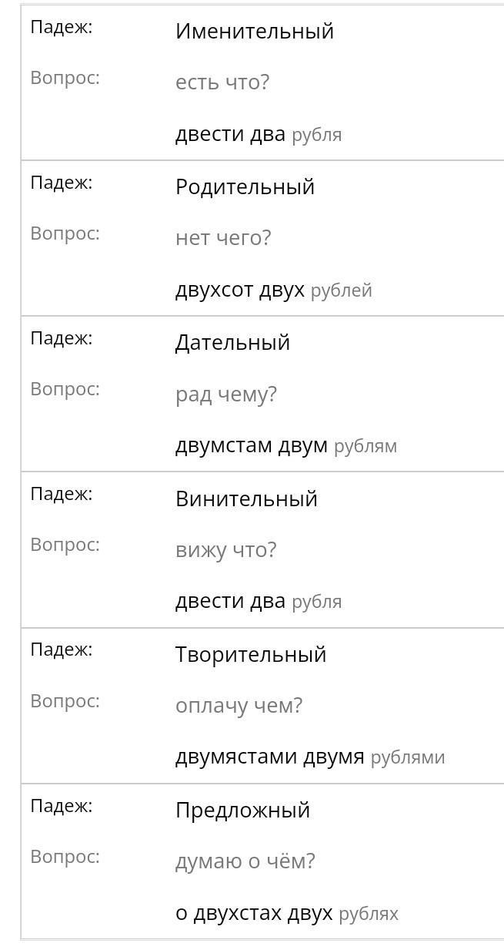Click the phrase двумстам двум
The height and width of the screenshot is (950, 504).
pos(251,445)
